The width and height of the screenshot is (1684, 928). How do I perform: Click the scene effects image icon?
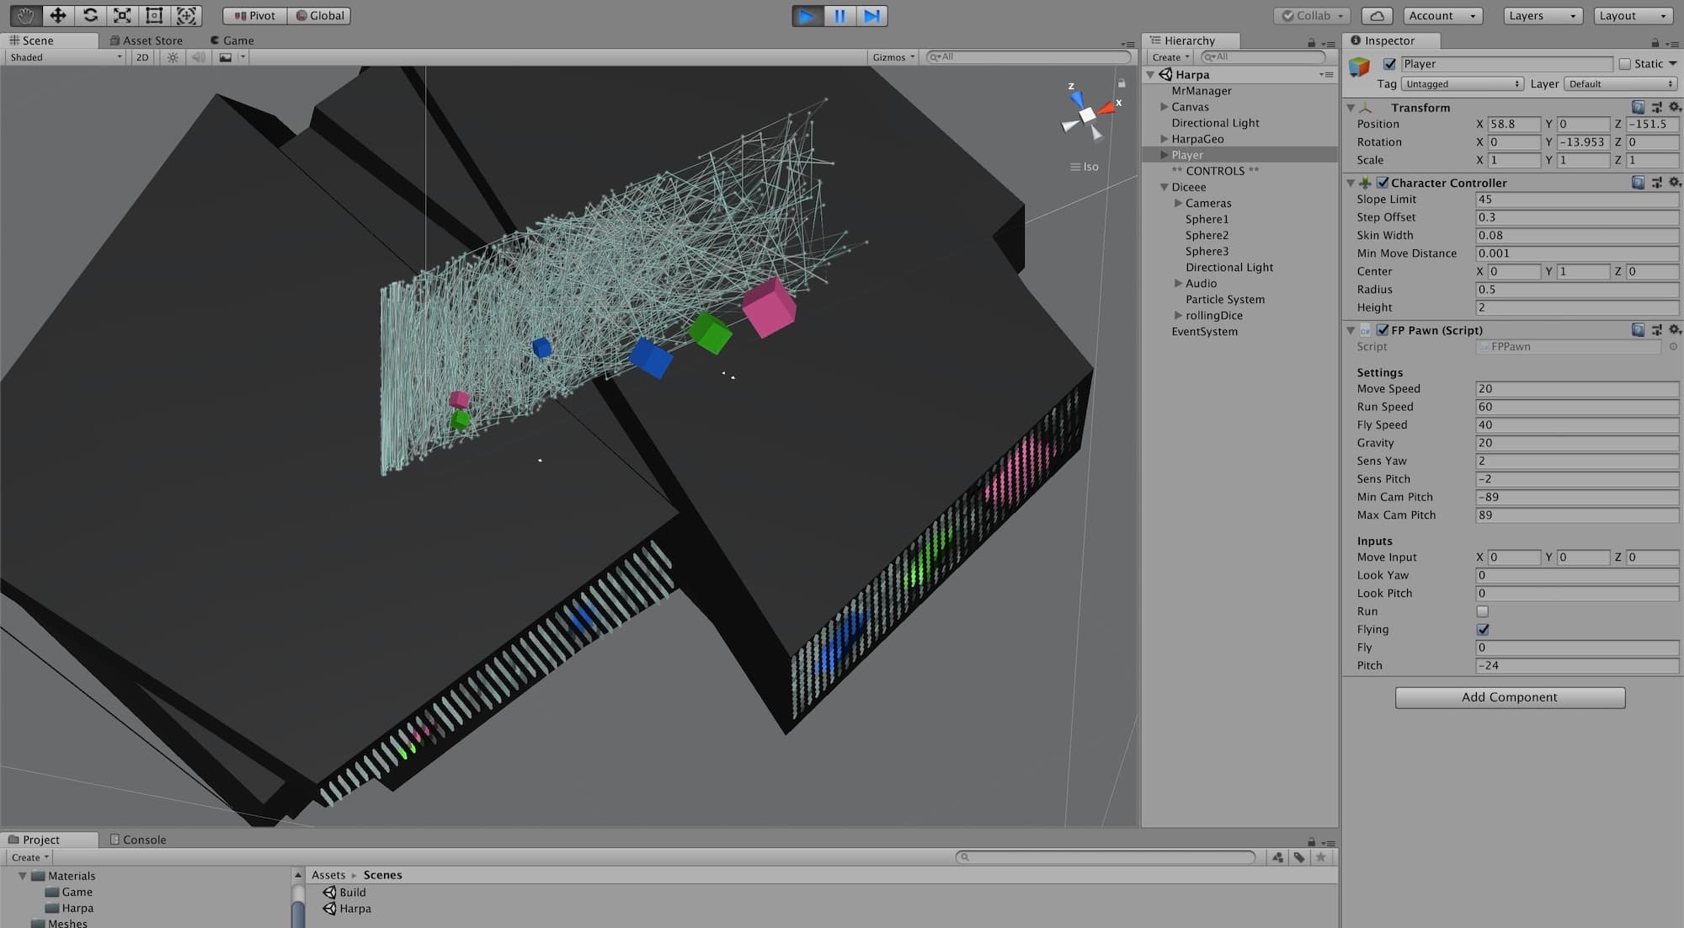pos(226,57)
